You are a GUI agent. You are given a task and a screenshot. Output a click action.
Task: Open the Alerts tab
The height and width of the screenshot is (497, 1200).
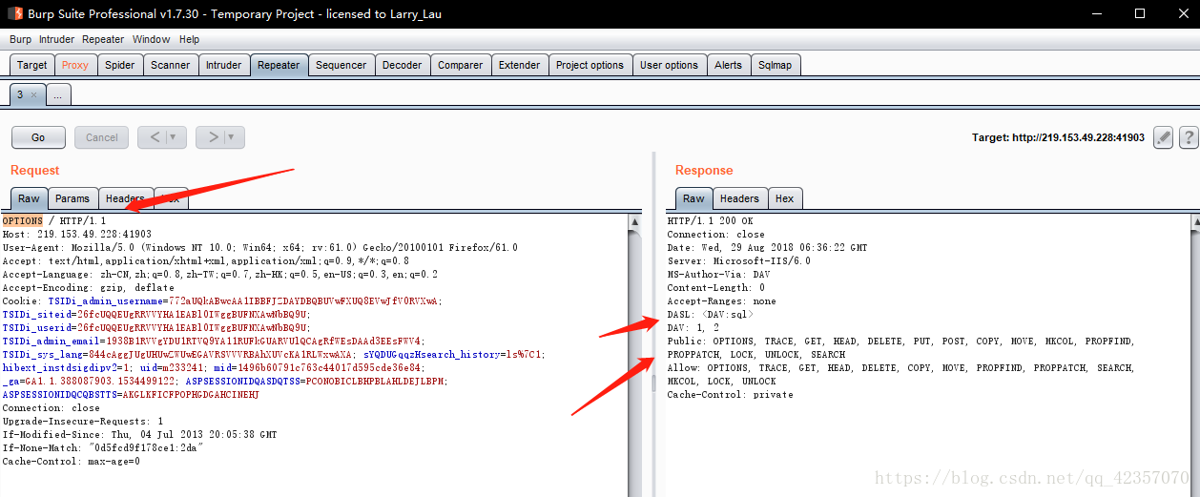tap(728, 65)
